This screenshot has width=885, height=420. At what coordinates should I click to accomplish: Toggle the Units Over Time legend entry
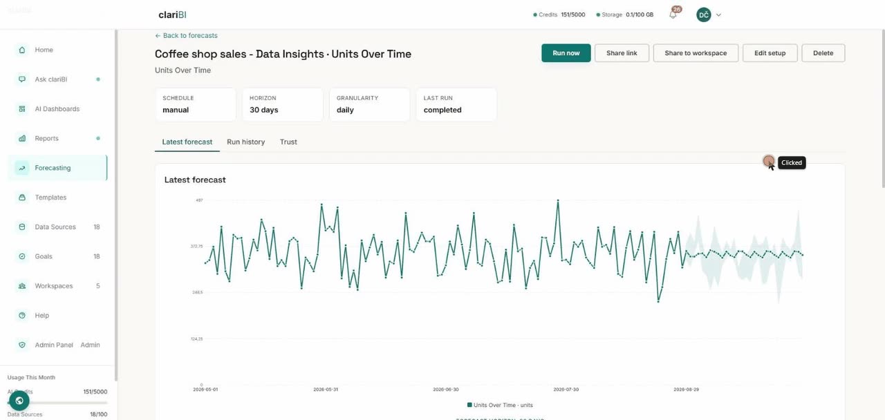tap(500, 405)
